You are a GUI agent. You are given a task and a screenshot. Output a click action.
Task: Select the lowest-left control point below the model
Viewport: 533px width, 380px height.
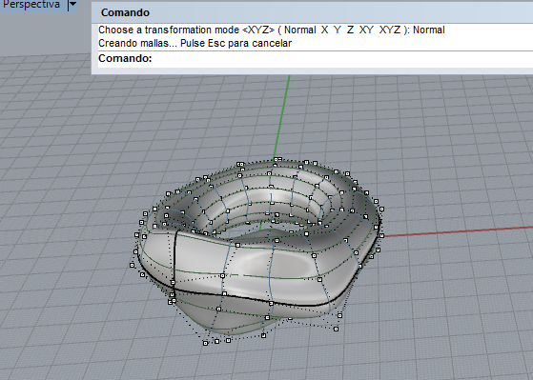(205, 343)
